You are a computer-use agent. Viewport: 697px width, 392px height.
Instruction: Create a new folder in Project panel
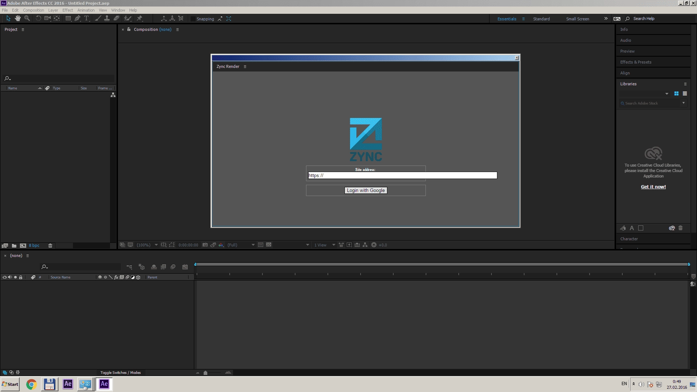(14, 246)
